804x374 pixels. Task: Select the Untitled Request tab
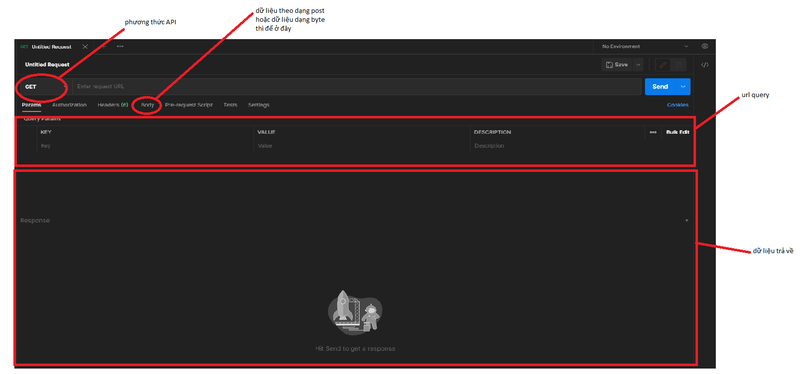52,47
